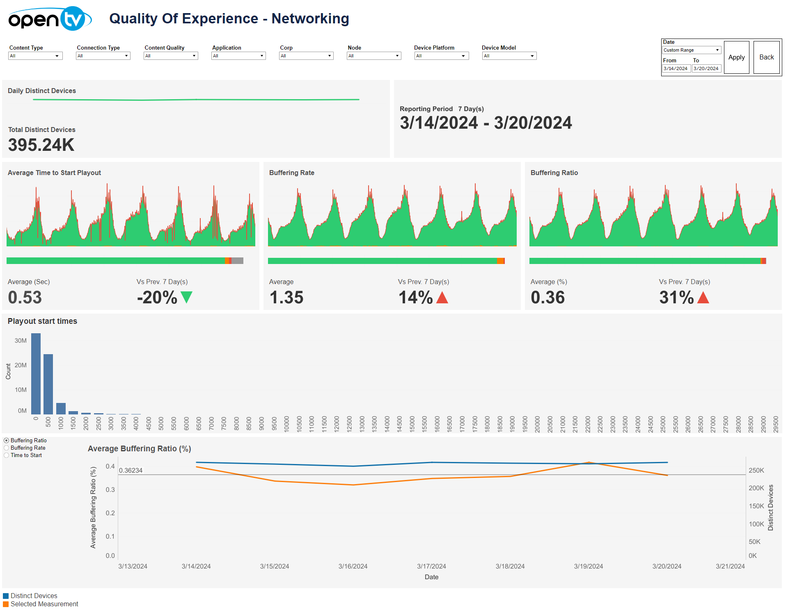This screenshot has width=788, height=612.
Task: Click the Average Buffering Ratio (%) chart title
Action: click(x=140, y=449)
